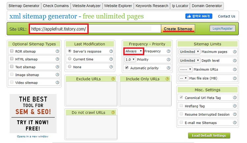
Task: Enable the Text sitemap checkbox
Action: pos(12,67)
